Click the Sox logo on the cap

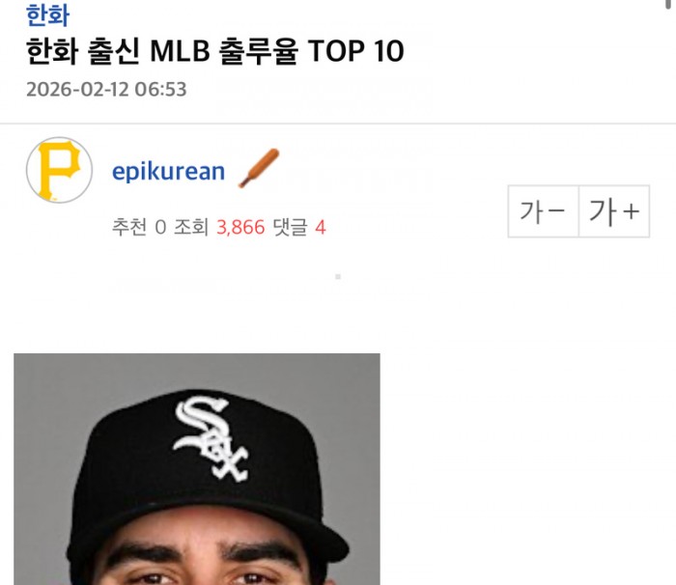211,437
